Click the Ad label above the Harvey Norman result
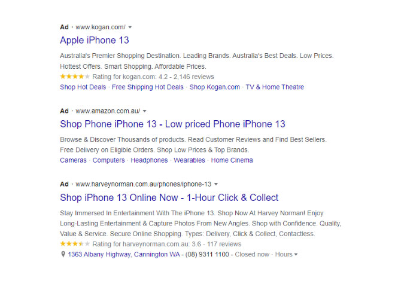Screen dimensions: 398x290 (64, 184)
